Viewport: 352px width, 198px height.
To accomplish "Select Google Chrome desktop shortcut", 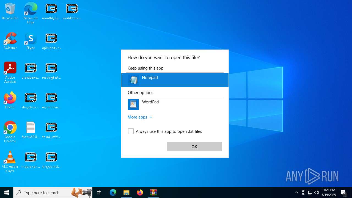I will [x=10, y=132].
